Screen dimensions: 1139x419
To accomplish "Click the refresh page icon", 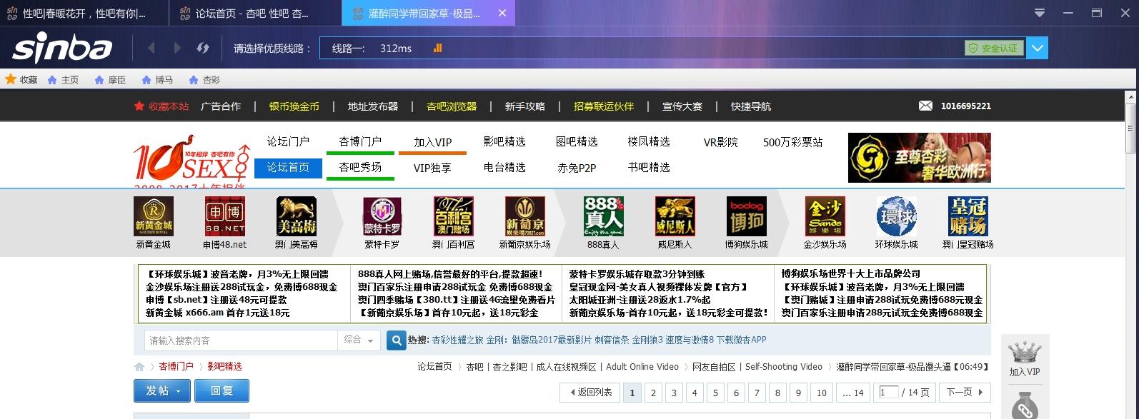I will pos(203,48).
